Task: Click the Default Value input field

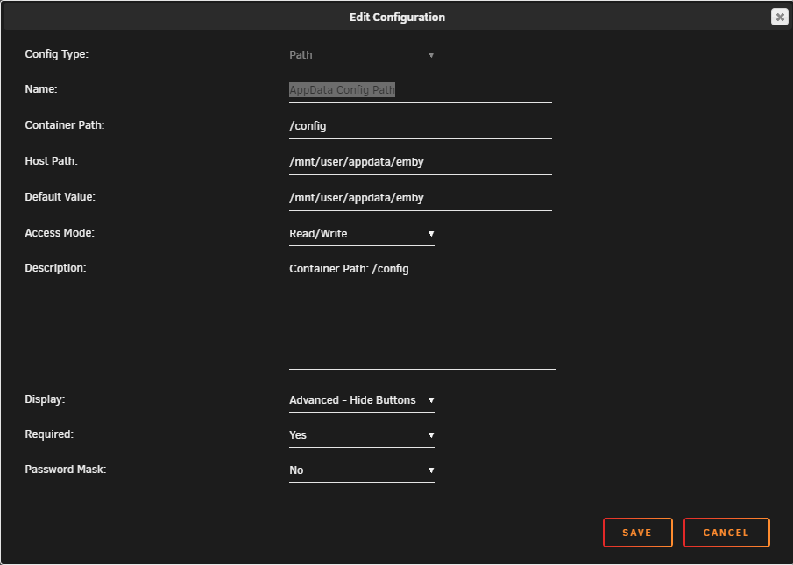Action: pos(421,198)
